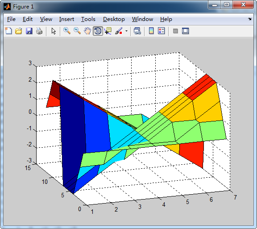Activate the Zoom Out magnifier tool
257x229 pixels.
point(77,31)
